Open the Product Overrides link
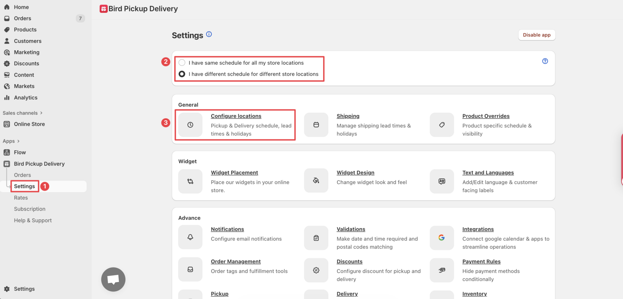Viewport: 623px width, 299px height. tap(486, 116)
